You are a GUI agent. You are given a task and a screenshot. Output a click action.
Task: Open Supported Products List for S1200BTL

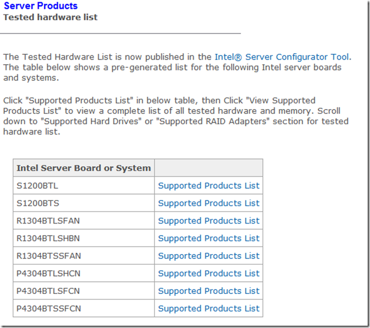pyautogui.click(x=209, y=186)
